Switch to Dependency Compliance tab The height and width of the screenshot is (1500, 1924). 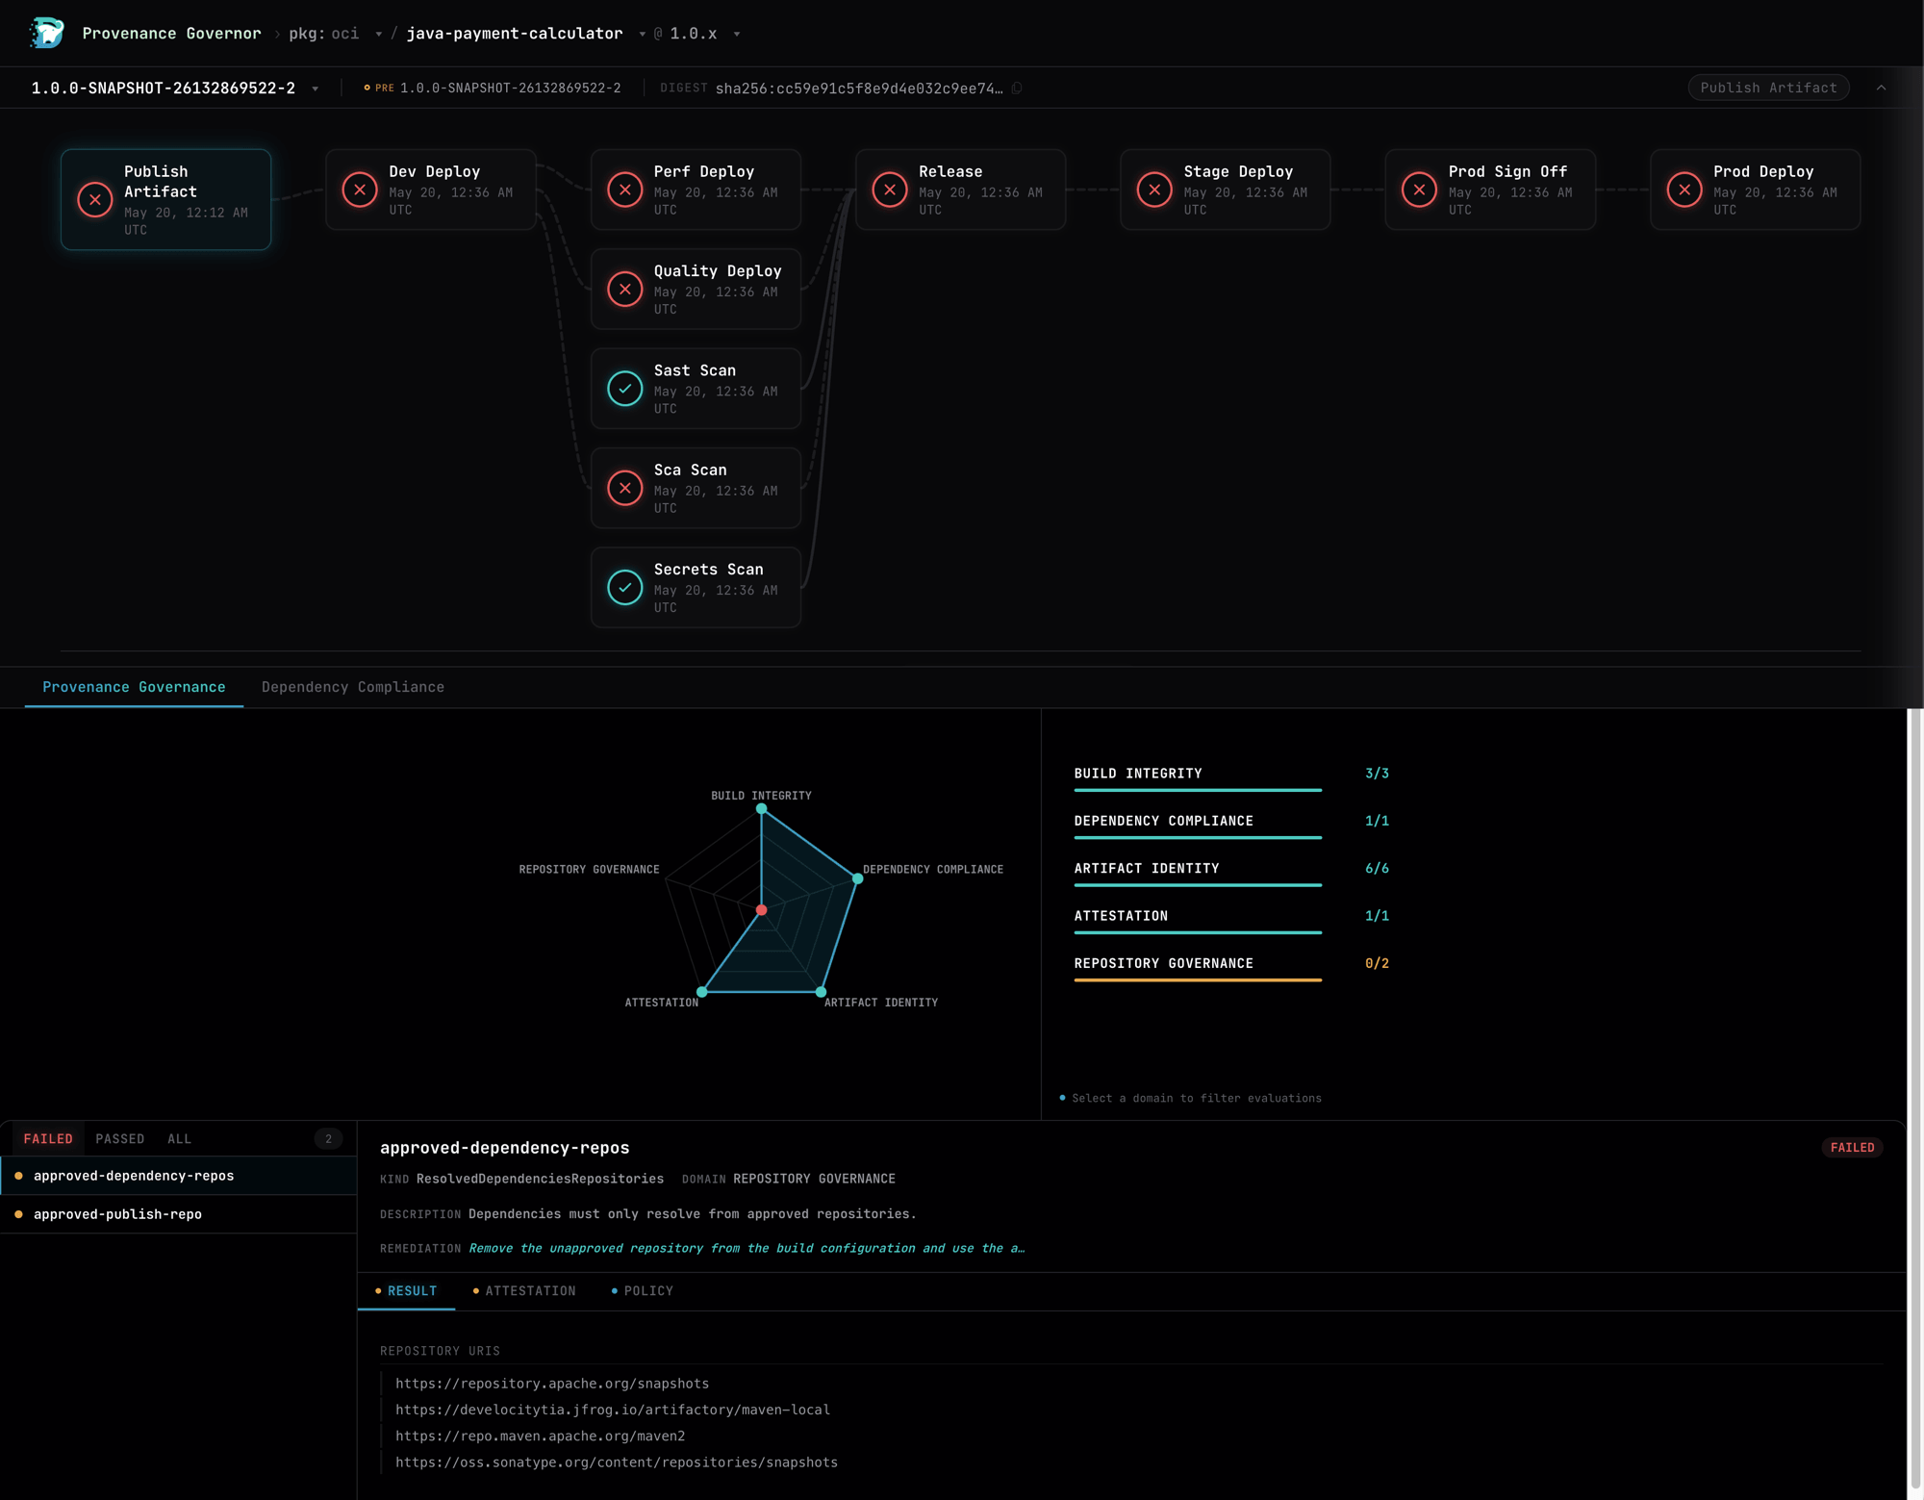pos(353,687)
